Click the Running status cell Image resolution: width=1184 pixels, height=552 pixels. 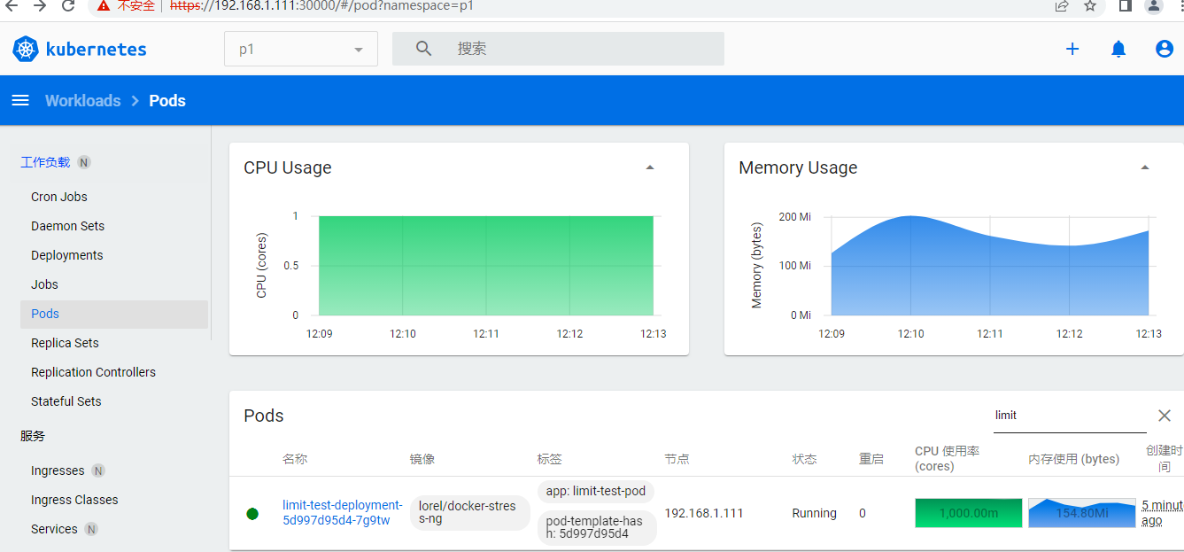point(815,513)
